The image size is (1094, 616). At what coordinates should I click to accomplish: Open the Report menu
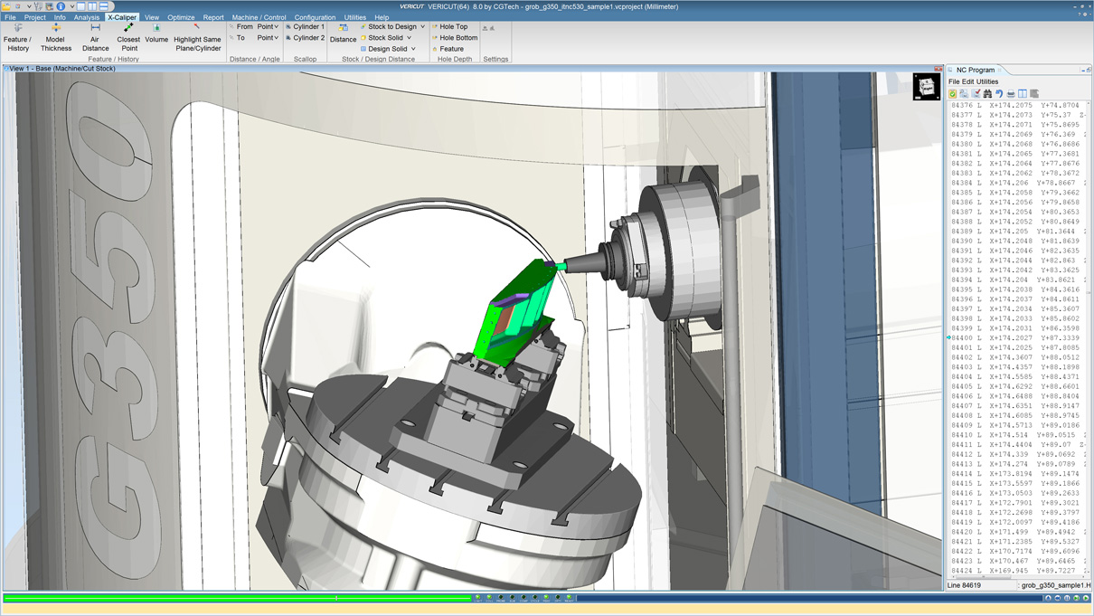click(x=213, y=17)
